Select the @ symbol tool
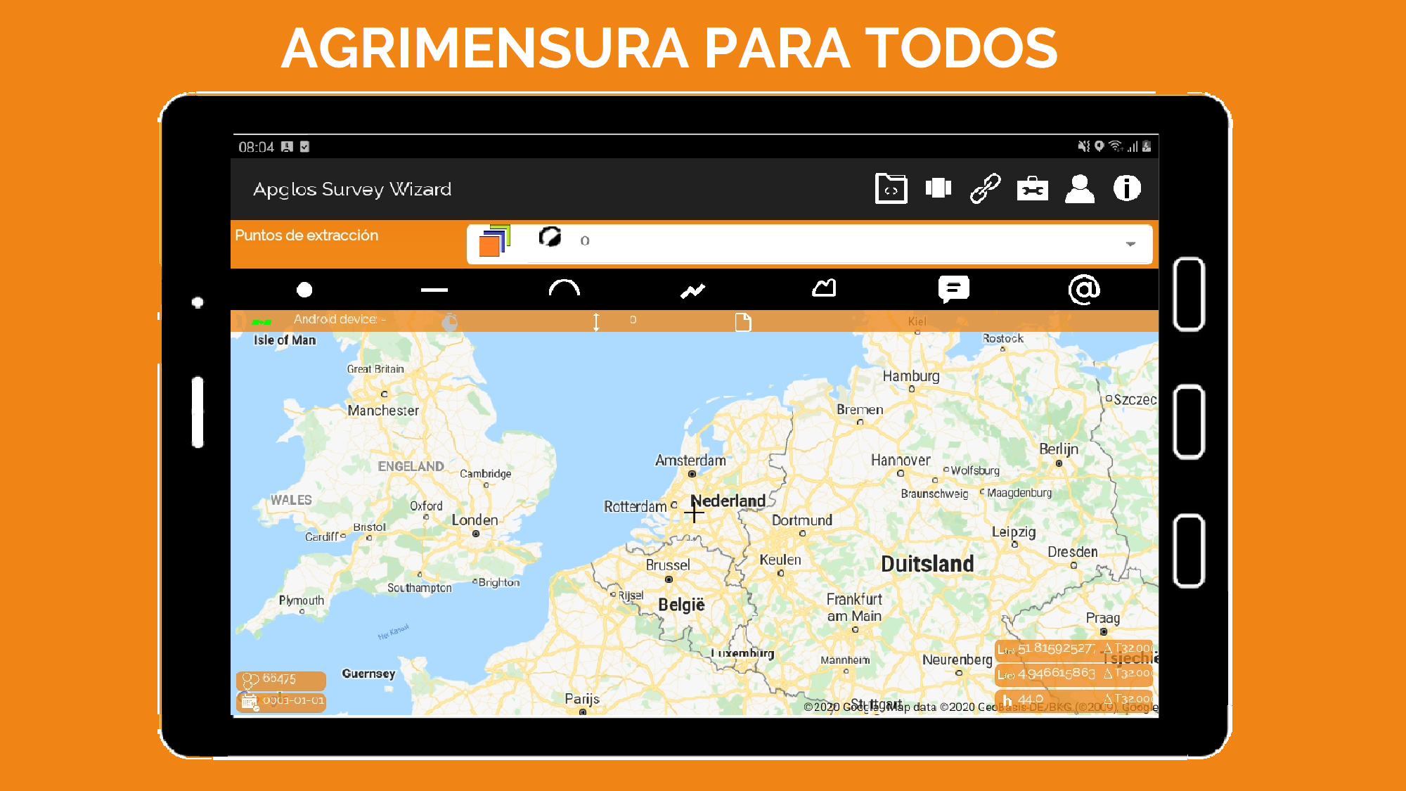Screen dimensions: 1406x791 coord(1083,289)
